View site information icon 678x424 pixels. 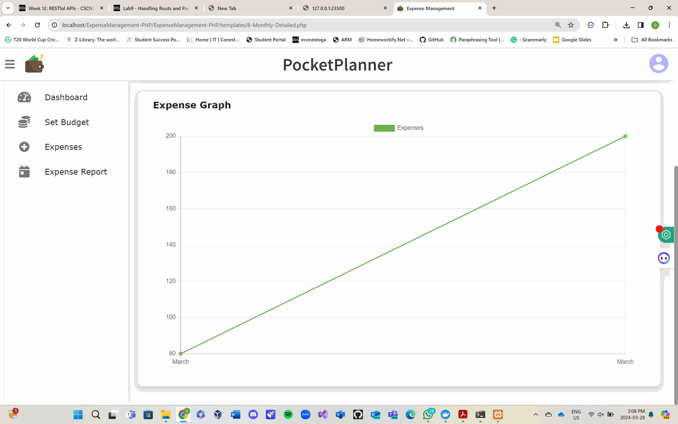click(54, 25)
